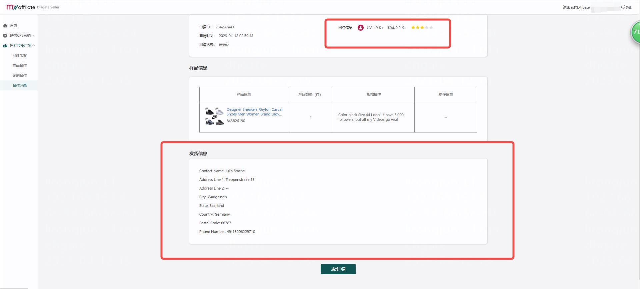Click the last gray rating star

pyautogui.click(x=431, y=28)
